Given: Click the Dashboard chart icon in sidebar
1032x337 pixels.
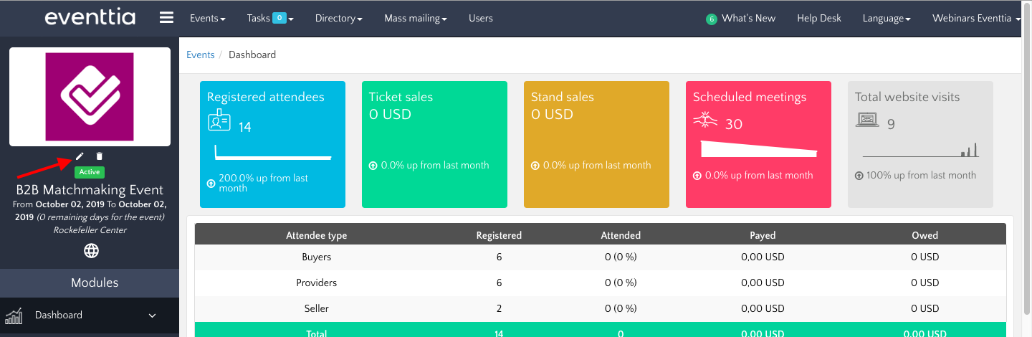Looking at the screenshot, I should tap(14, 315).
